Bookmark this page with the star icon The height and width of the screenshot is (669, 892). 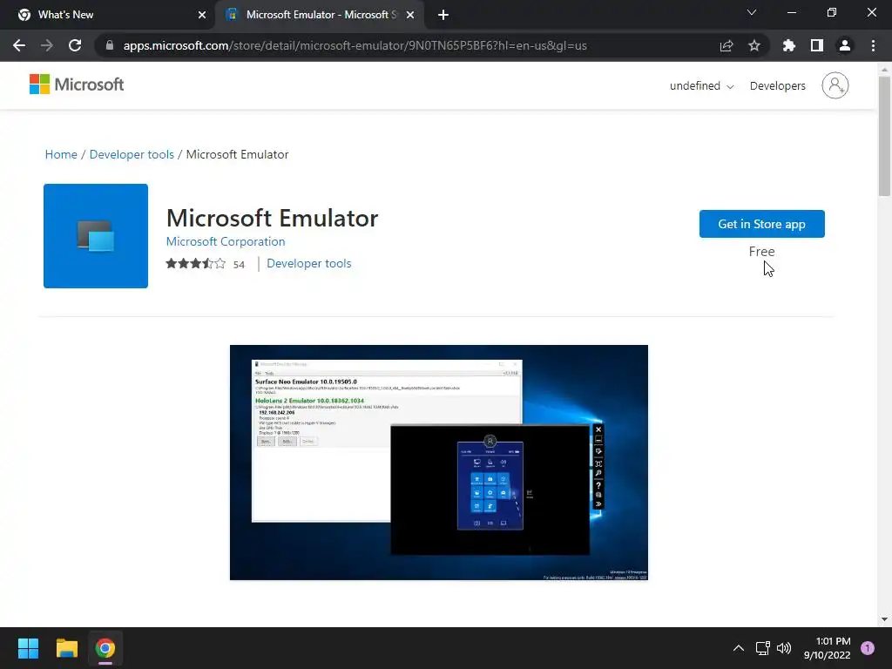click(x=754, y=45)
